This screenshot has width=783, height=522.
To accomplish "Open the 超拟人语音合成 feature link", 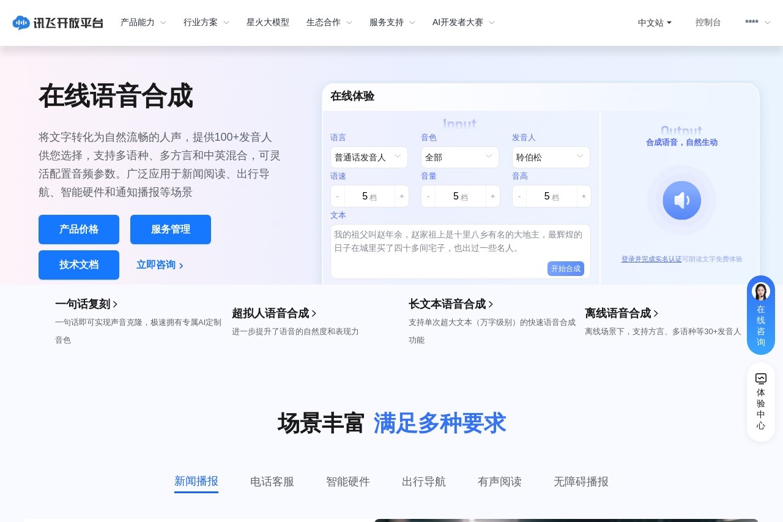I will coord(270,313).
